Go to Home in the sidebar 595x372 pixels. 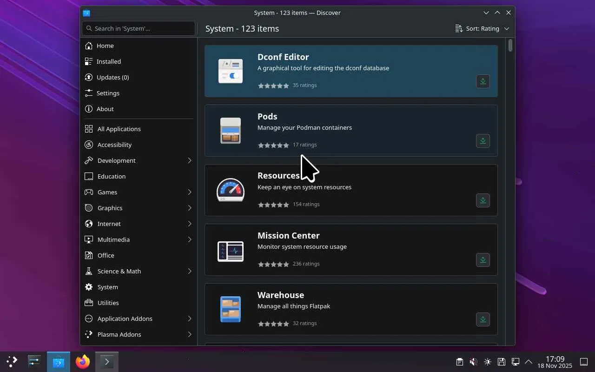pos(139,46)
